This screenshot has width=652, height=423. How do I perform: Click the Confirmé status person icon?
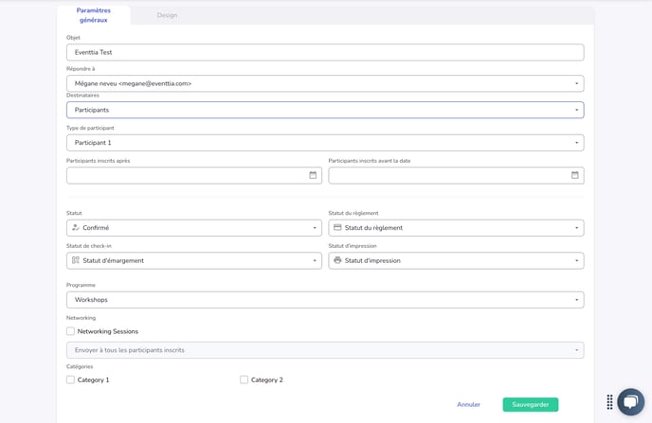tap(76, 228)
